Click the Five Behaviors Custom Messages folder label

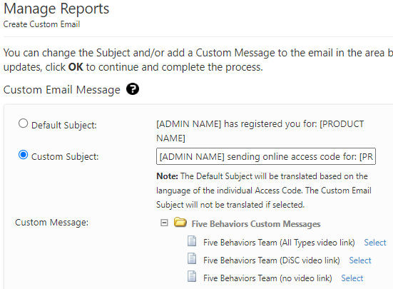(x=256, y=224)
